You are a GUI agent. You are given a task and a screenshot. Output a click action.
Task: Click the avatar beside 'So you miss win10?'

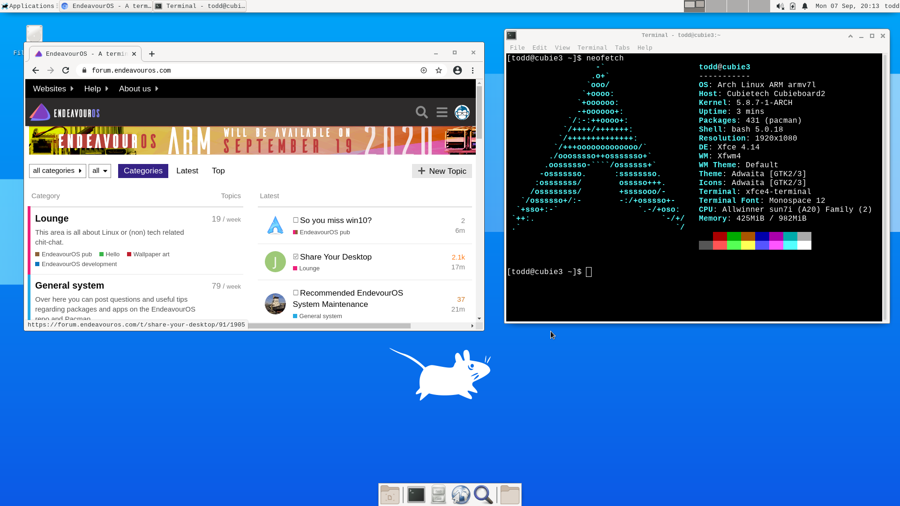275,225
